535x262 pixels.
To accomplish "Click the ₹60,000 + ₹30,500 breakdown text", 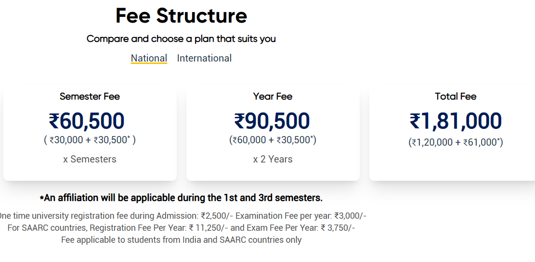I will coord(273,140).
